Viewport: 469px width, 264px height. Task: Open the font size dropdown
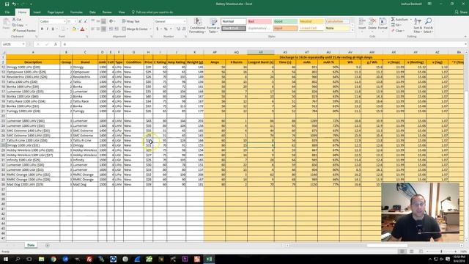75,21
